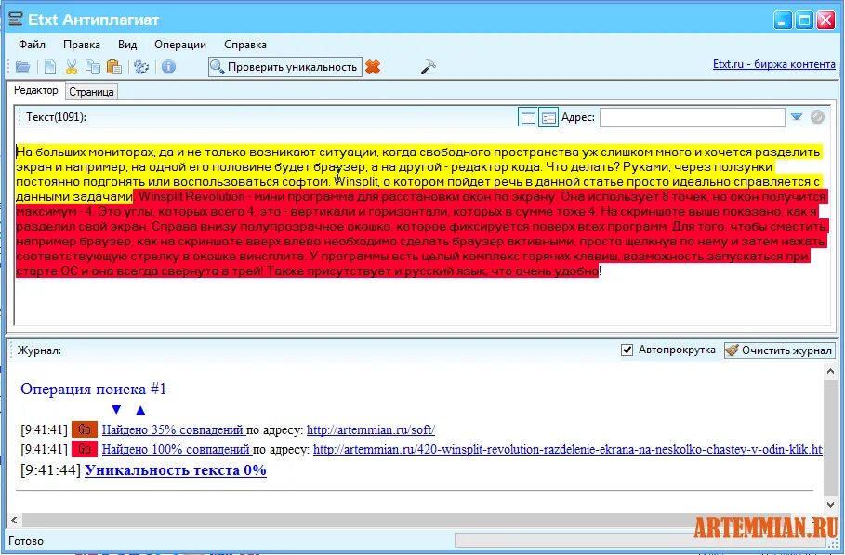Open the Файл menu
This screenshot has height=555, width=845.
(x=32, y=45)
